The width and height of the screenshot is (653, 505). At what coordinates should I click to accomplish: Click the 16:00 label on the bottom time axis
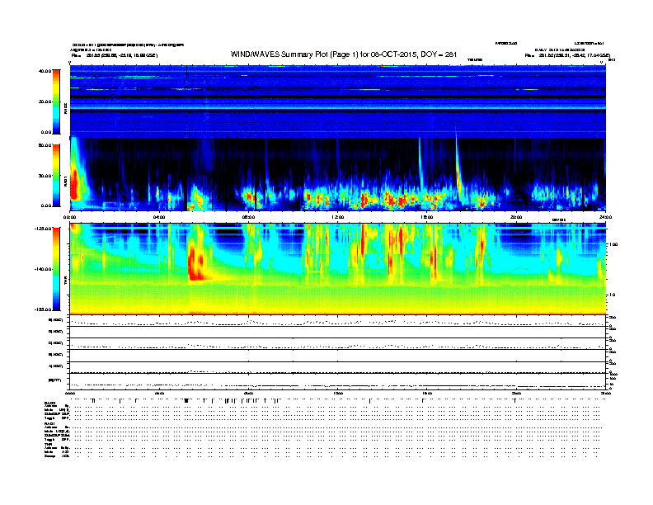coord(427,394)
